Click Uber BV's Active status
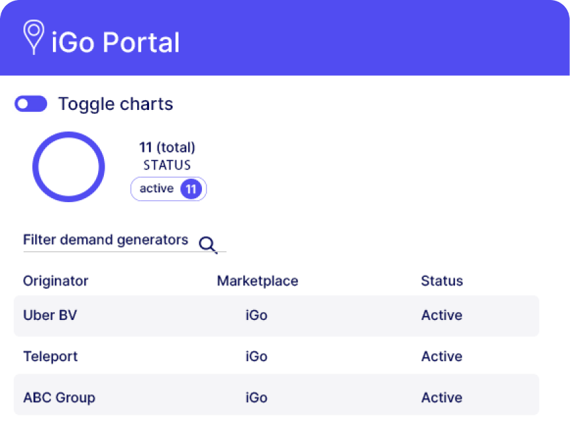 pos(442,315)
